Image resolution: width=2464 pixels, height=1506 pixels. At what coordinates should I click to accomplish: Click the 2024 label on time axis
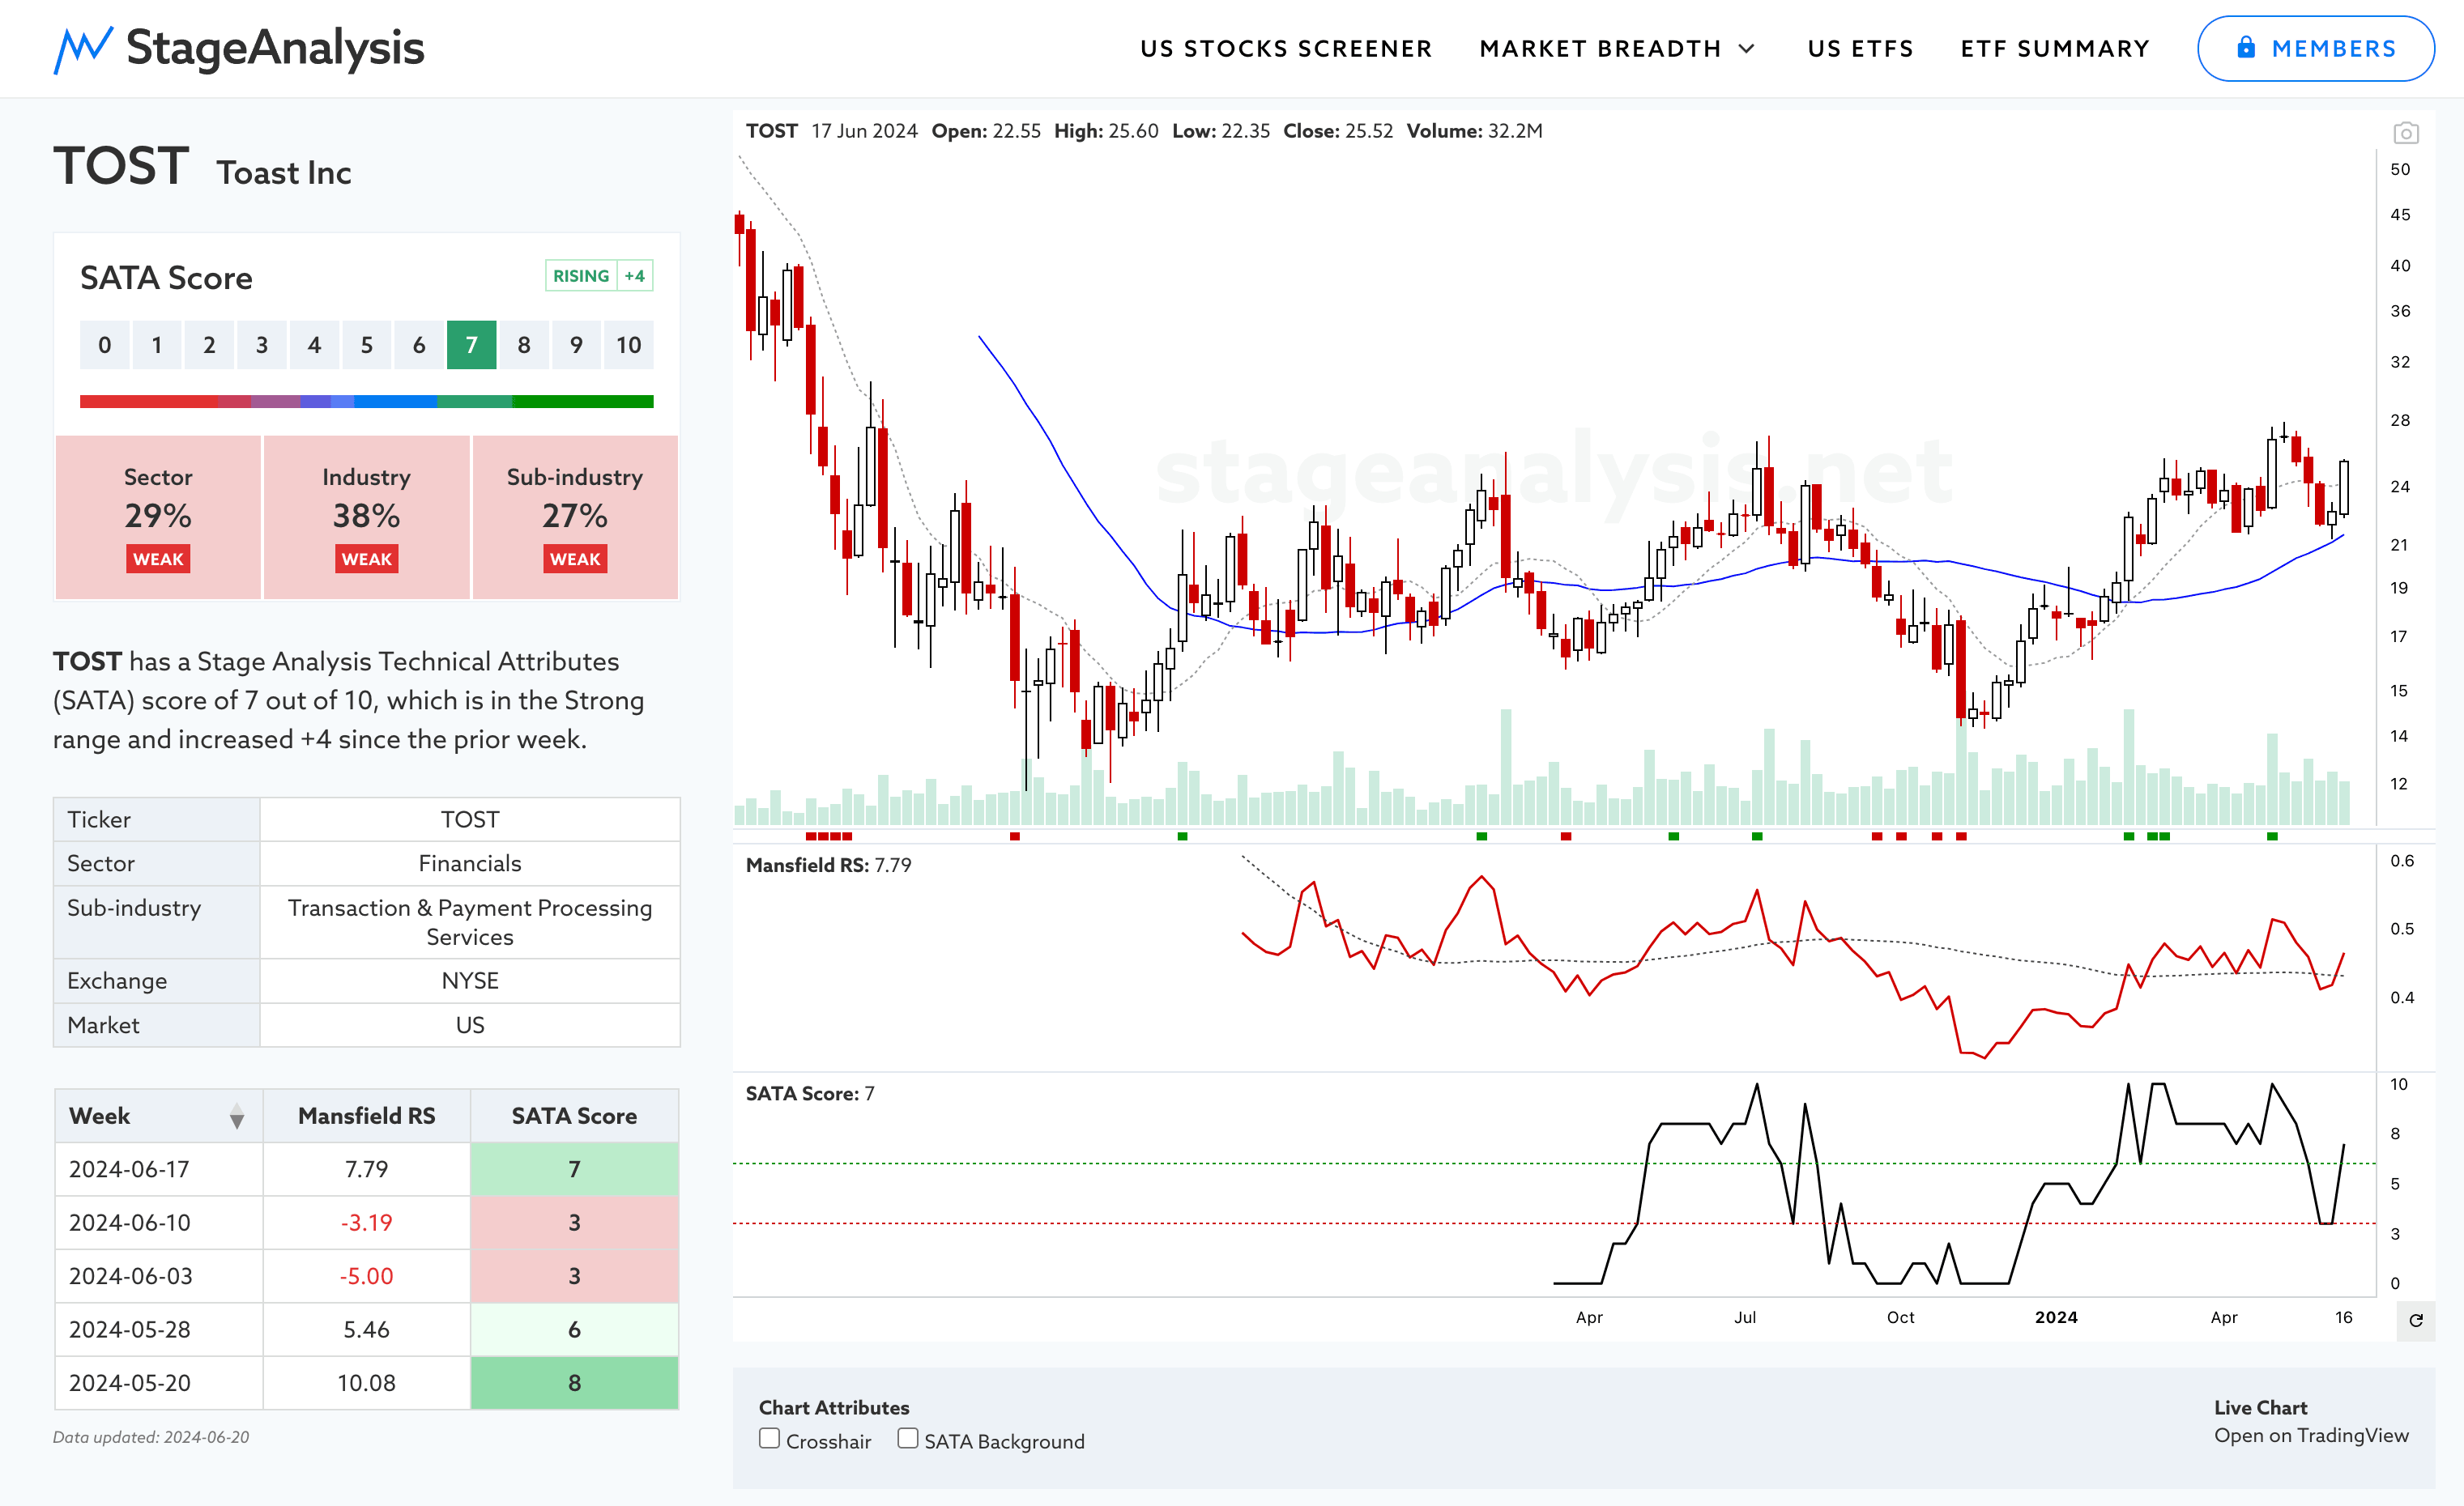2056,1317
